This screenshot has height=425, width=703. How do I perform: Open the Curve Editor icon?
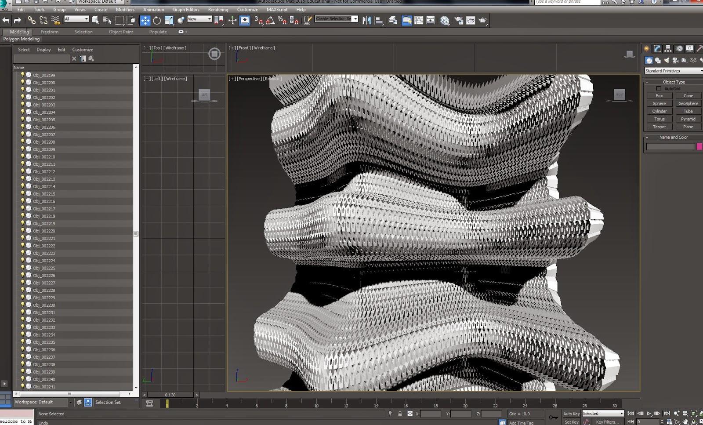pos(419,20)
